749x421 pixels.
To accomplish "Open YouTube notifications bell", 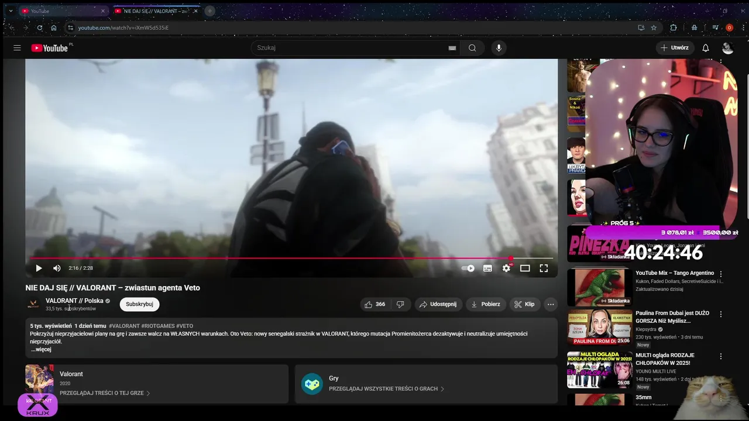I will pyautogui.click(x=706, y=48).
